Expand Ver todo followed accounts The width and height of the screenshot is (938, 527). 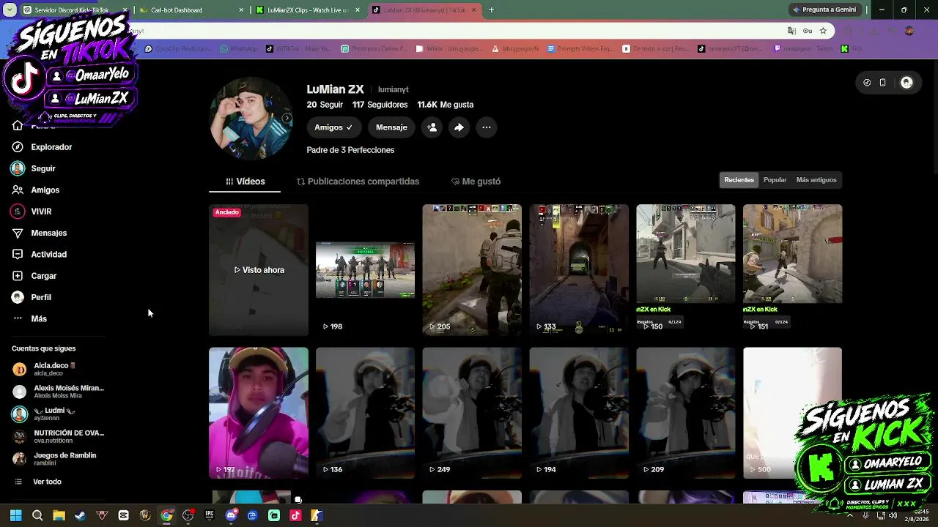(37, 482)
